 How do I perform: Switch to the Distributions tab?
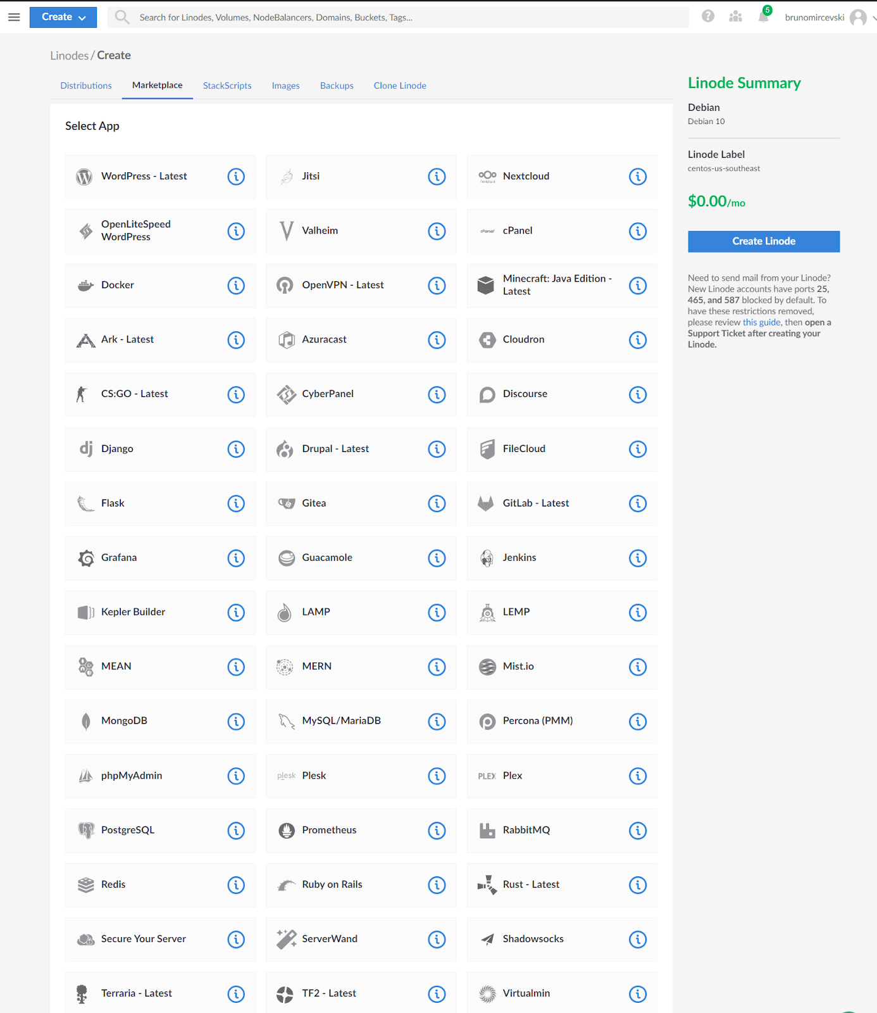(x=86, y=85)
